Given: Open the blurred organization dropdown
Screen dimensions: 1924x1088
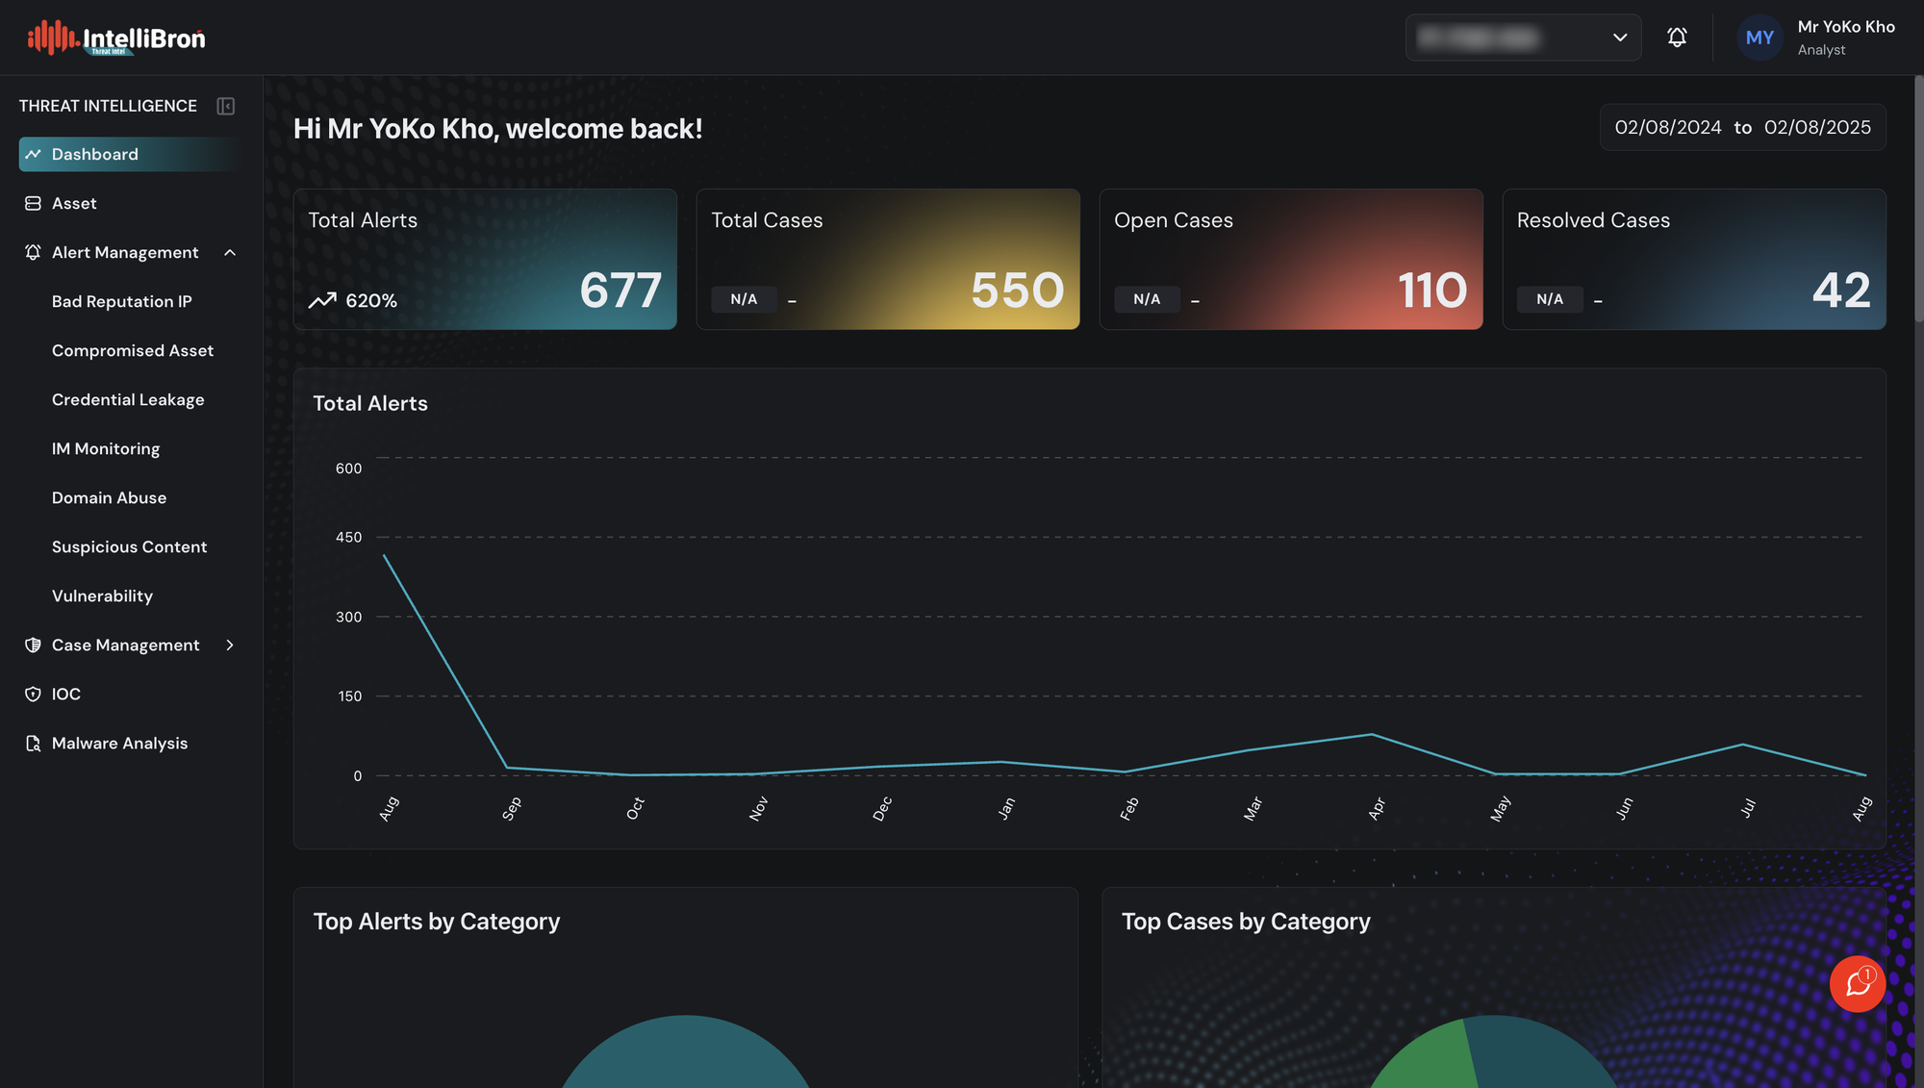Looking at the screenshot, I should pos(1523,38).
